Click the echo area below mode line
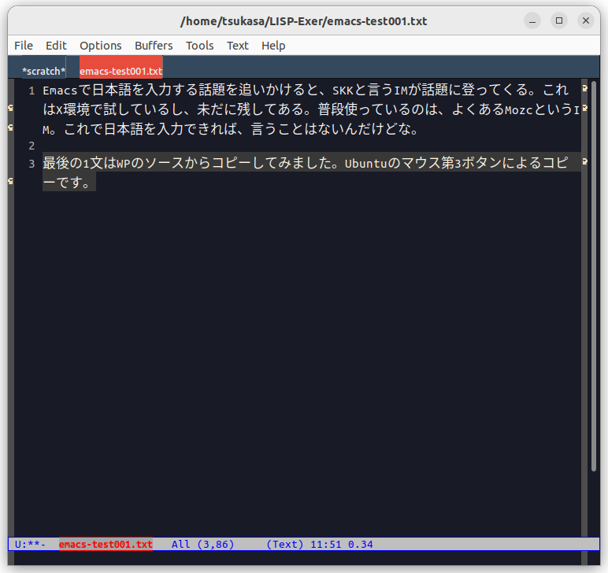Image resolution: width=608 pixels, height=573 pixels. (298, 558)
